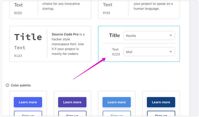The width and height of the screenshot is (199, 117).
Task: Click Sign up in the first palette card
Action: (28, 114)
